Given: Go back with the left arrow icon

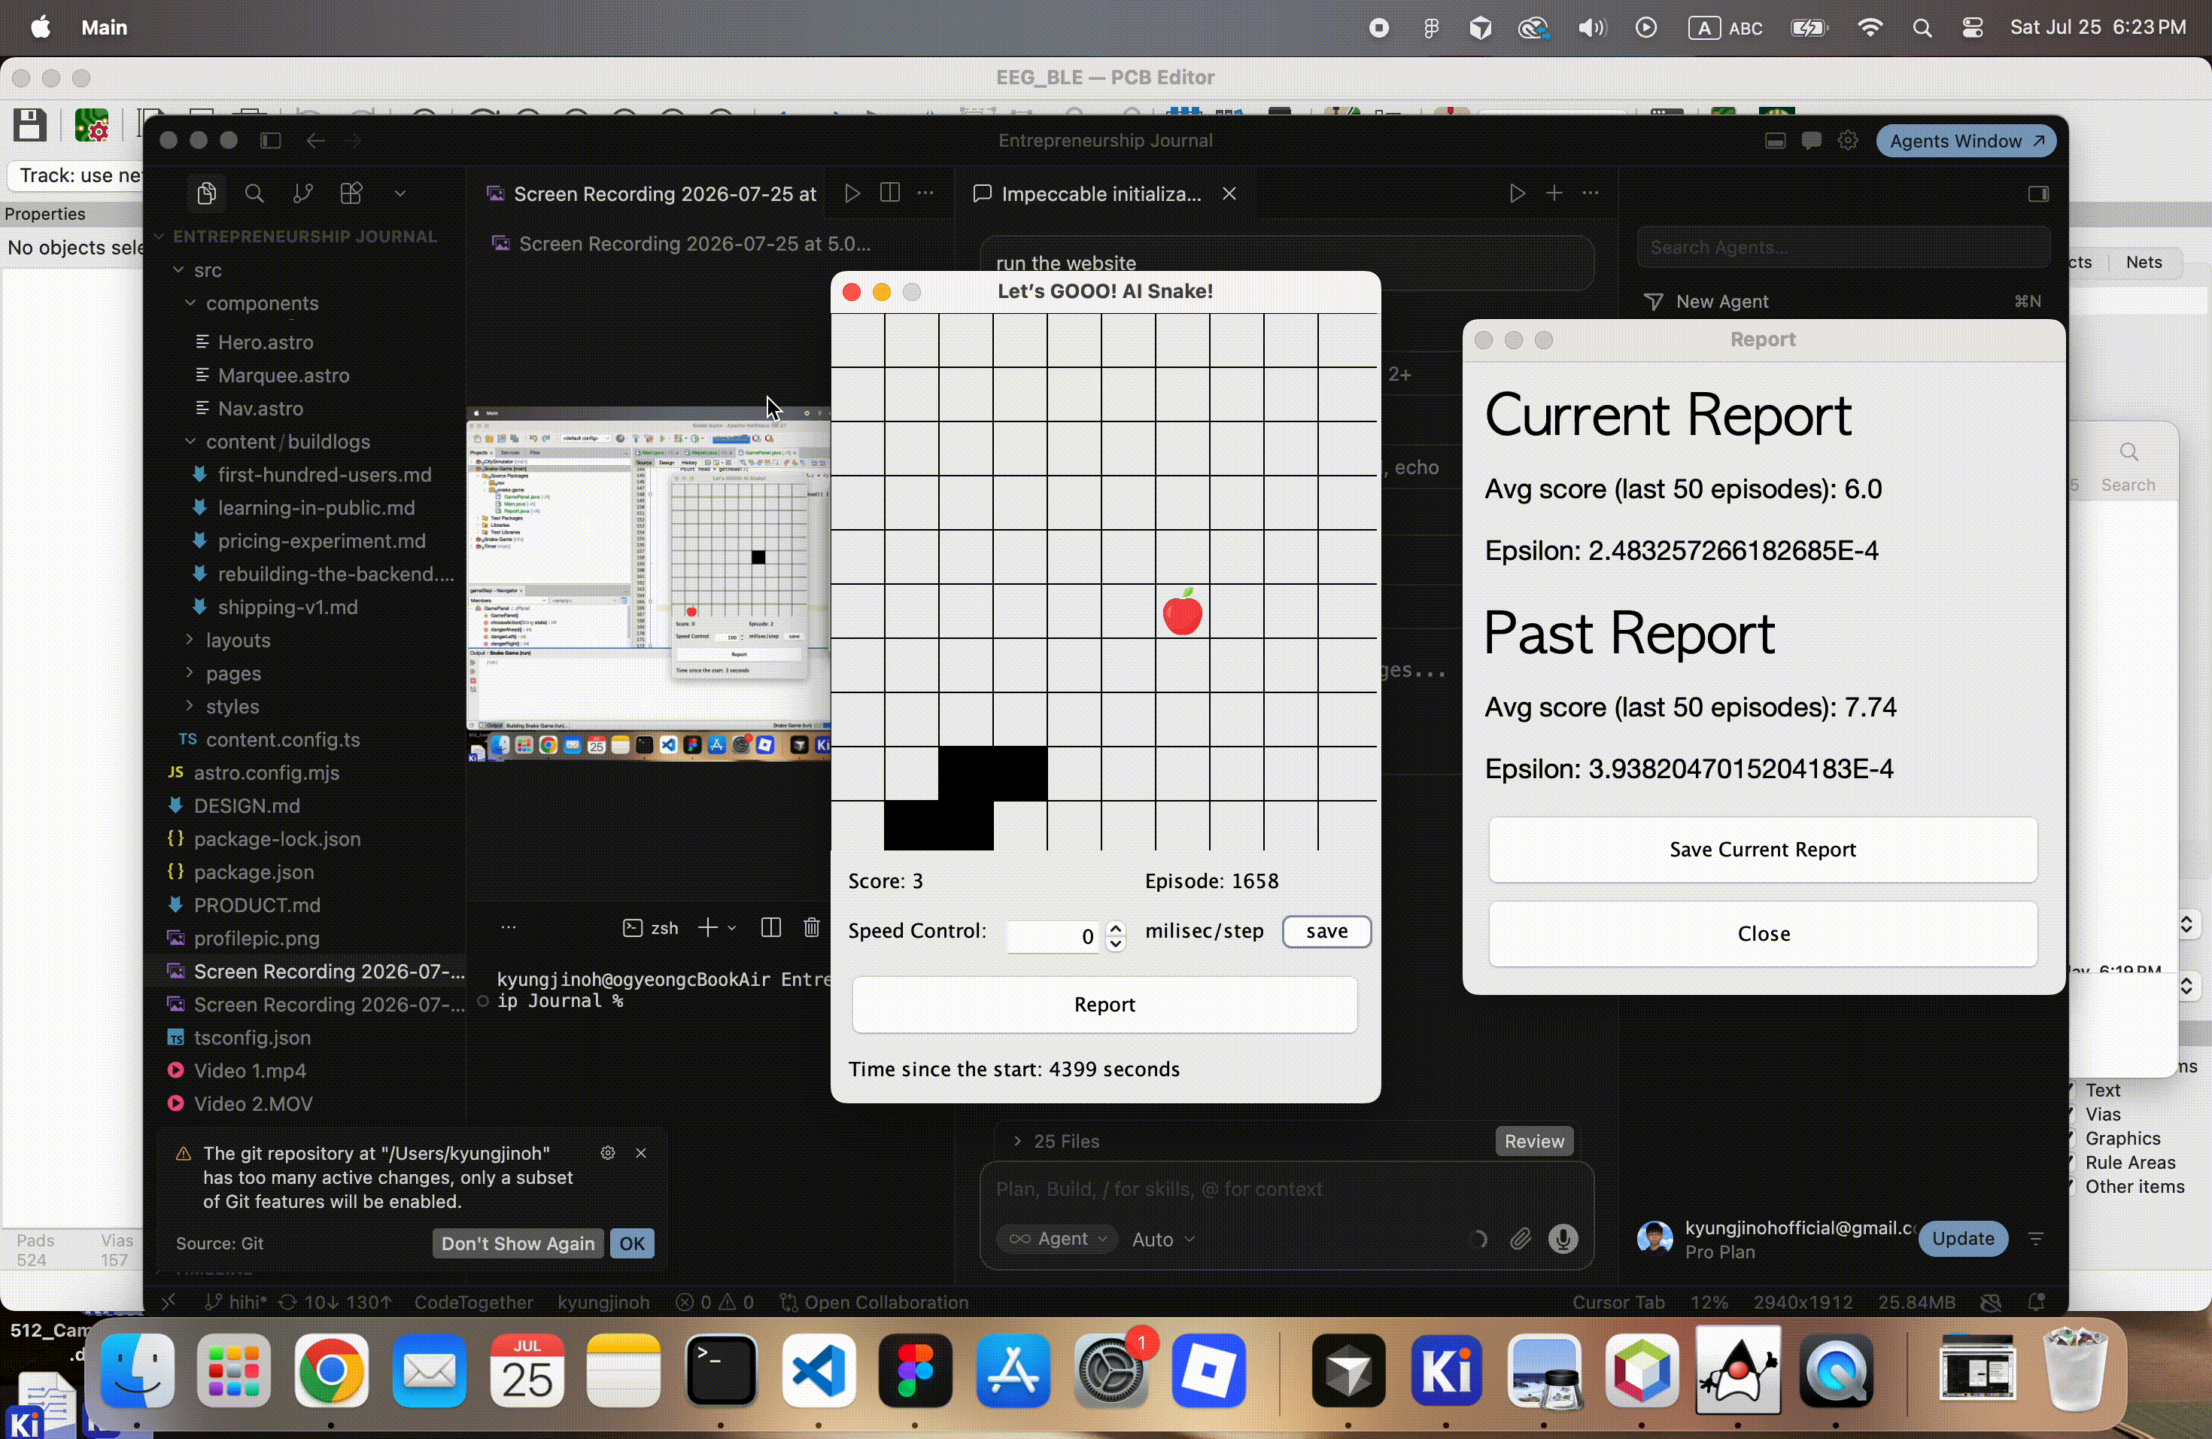Looking at the screenshot, I should (316, 141).
